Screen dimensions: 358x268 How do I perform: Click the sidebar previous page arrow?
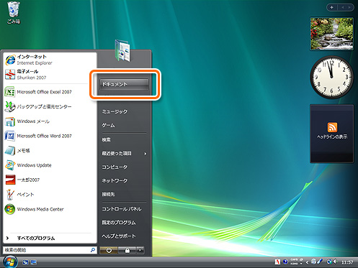pos(343,7)
